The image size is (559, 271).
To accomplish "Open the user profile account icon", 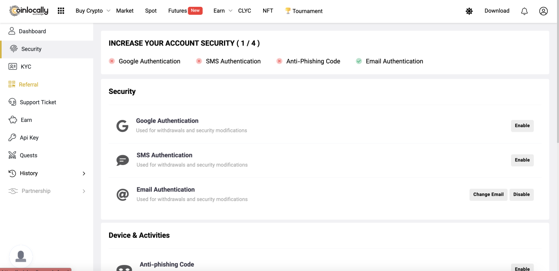I will pos(543,11).
